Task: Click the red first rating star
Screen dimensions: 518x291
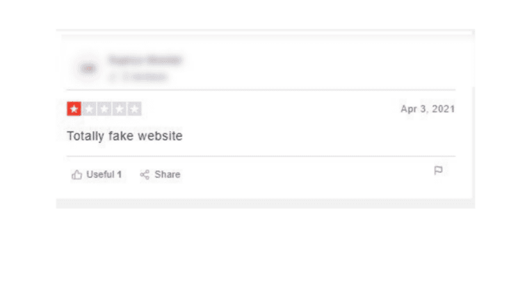Action: pyautogui.click(x=74, y=108)
